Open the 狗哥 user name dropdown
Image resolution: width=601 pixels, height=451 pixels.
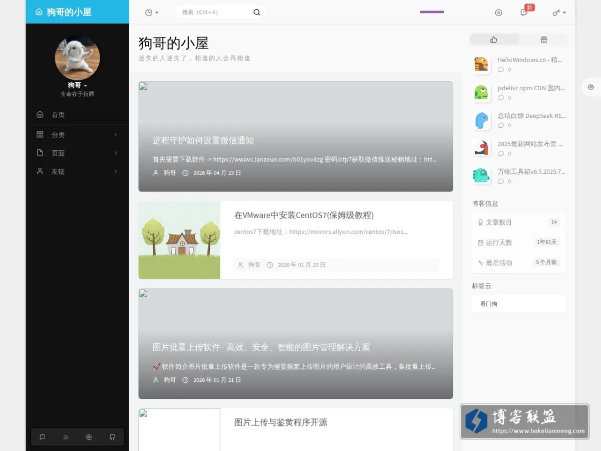tap(78, 85)
